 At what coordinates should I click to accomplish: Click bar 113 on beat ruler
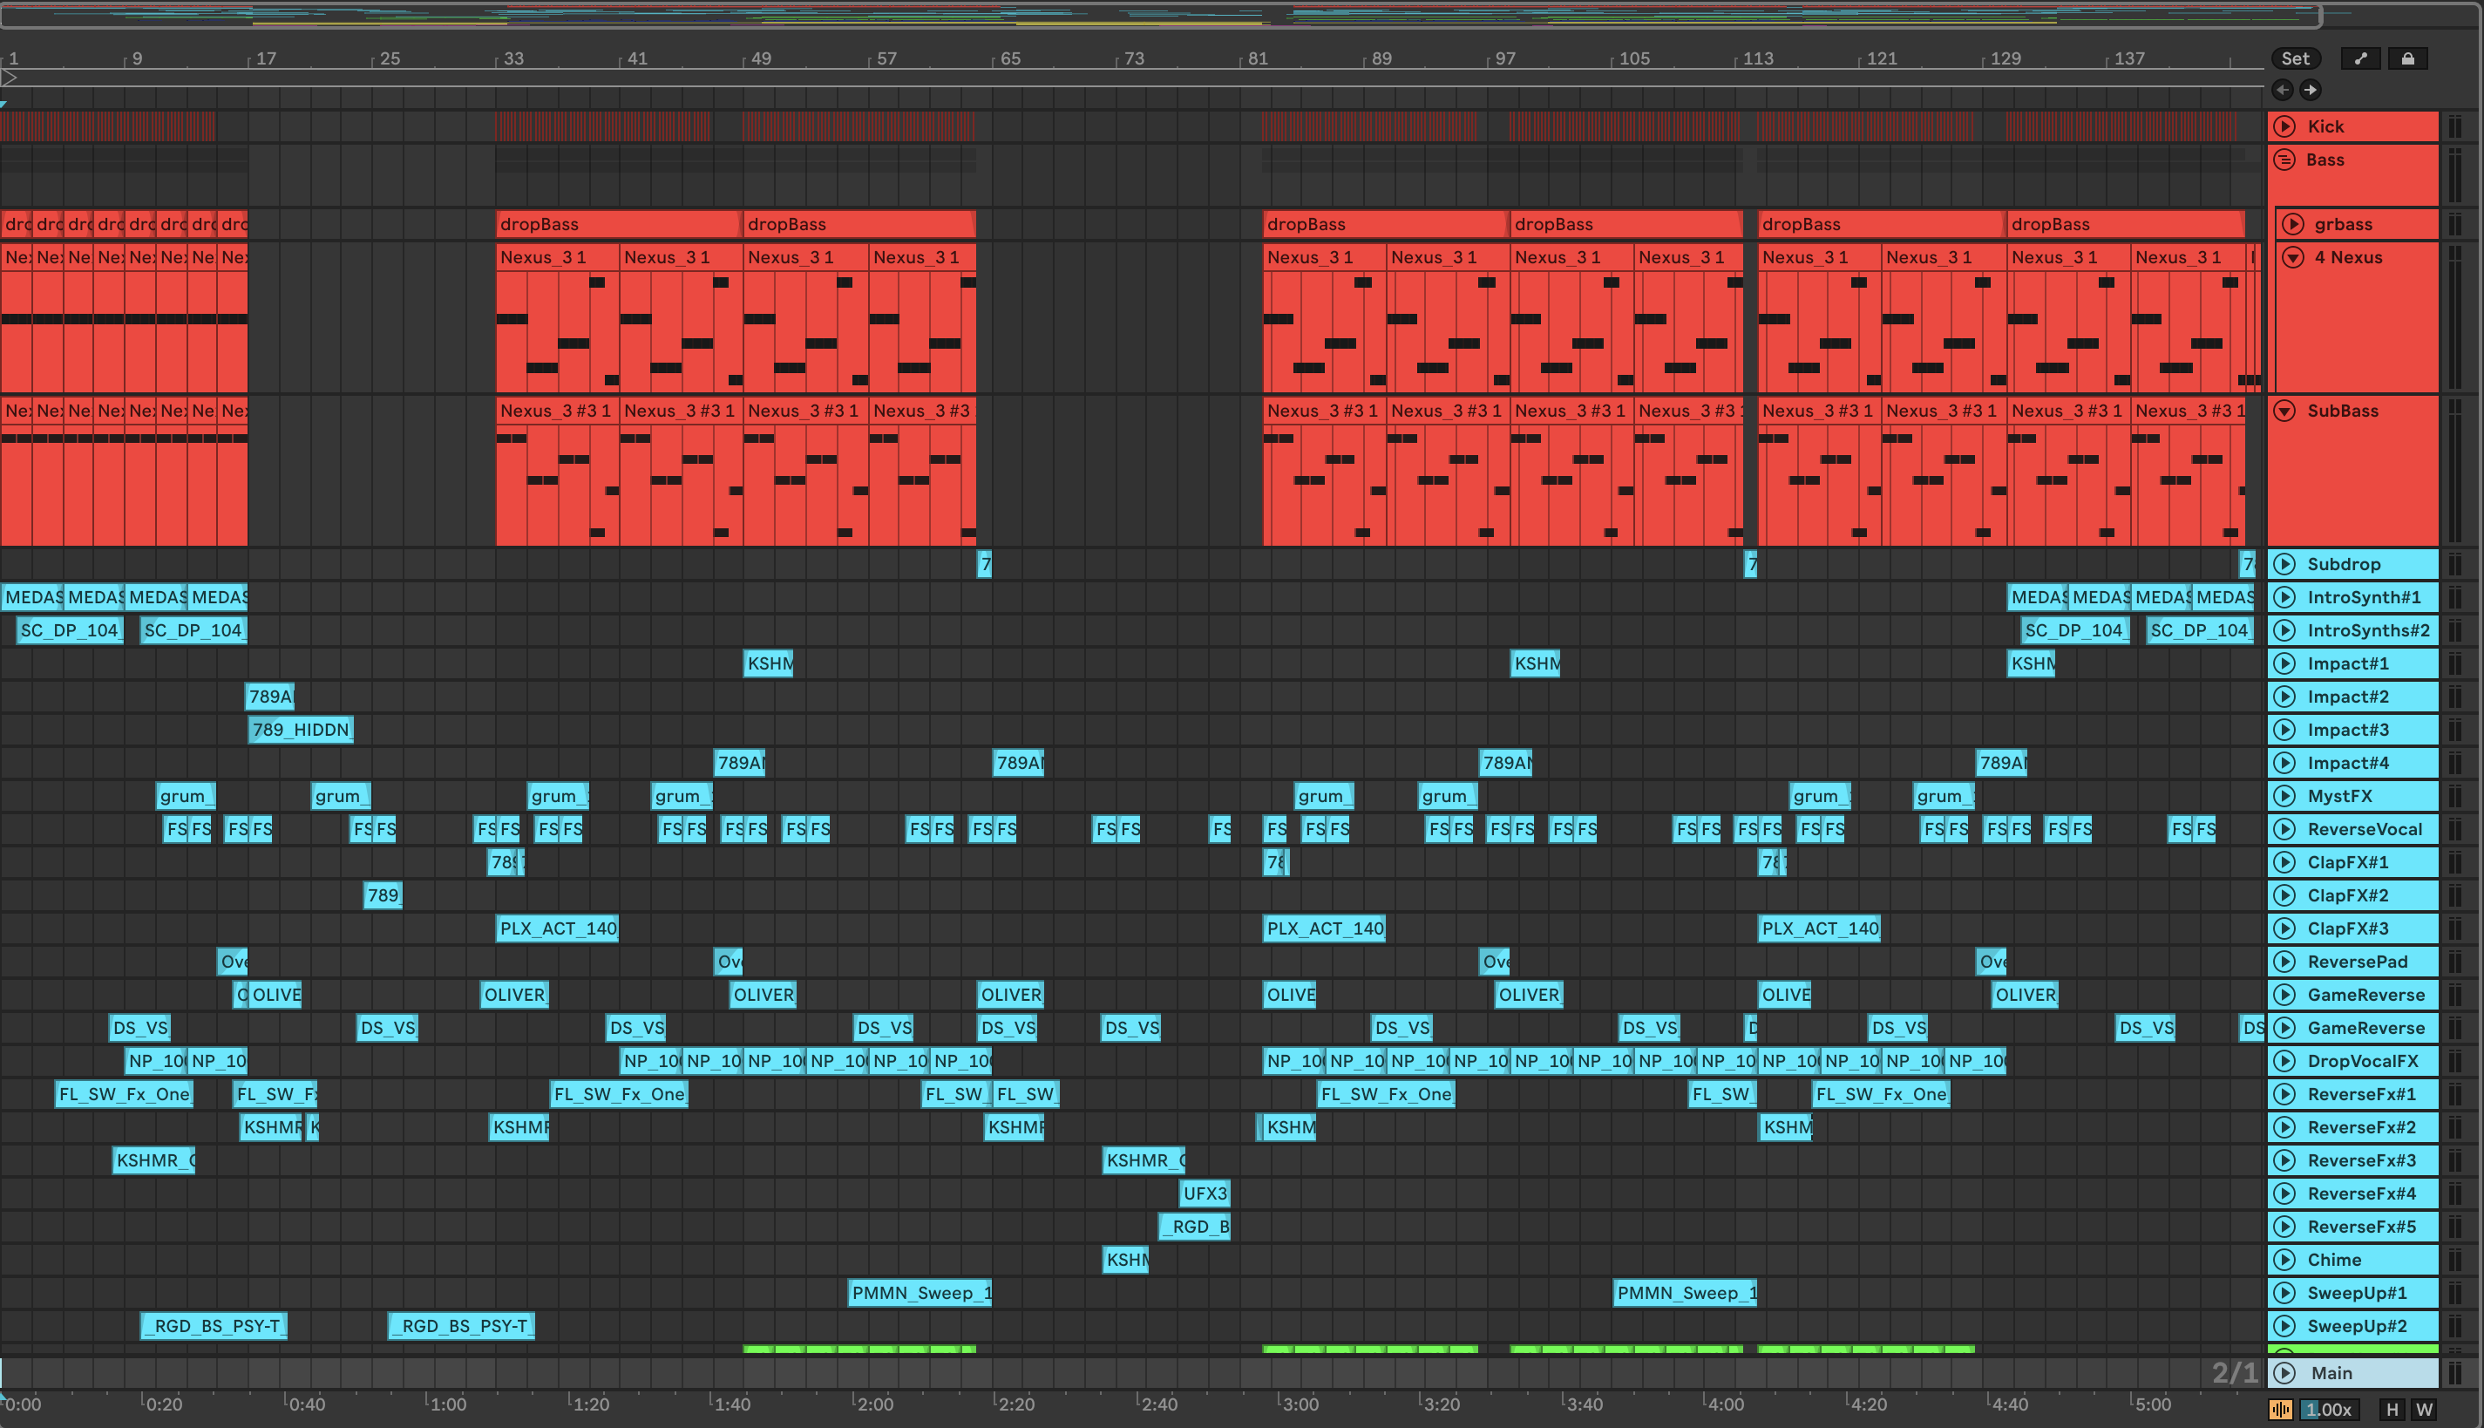[1758, 59]
